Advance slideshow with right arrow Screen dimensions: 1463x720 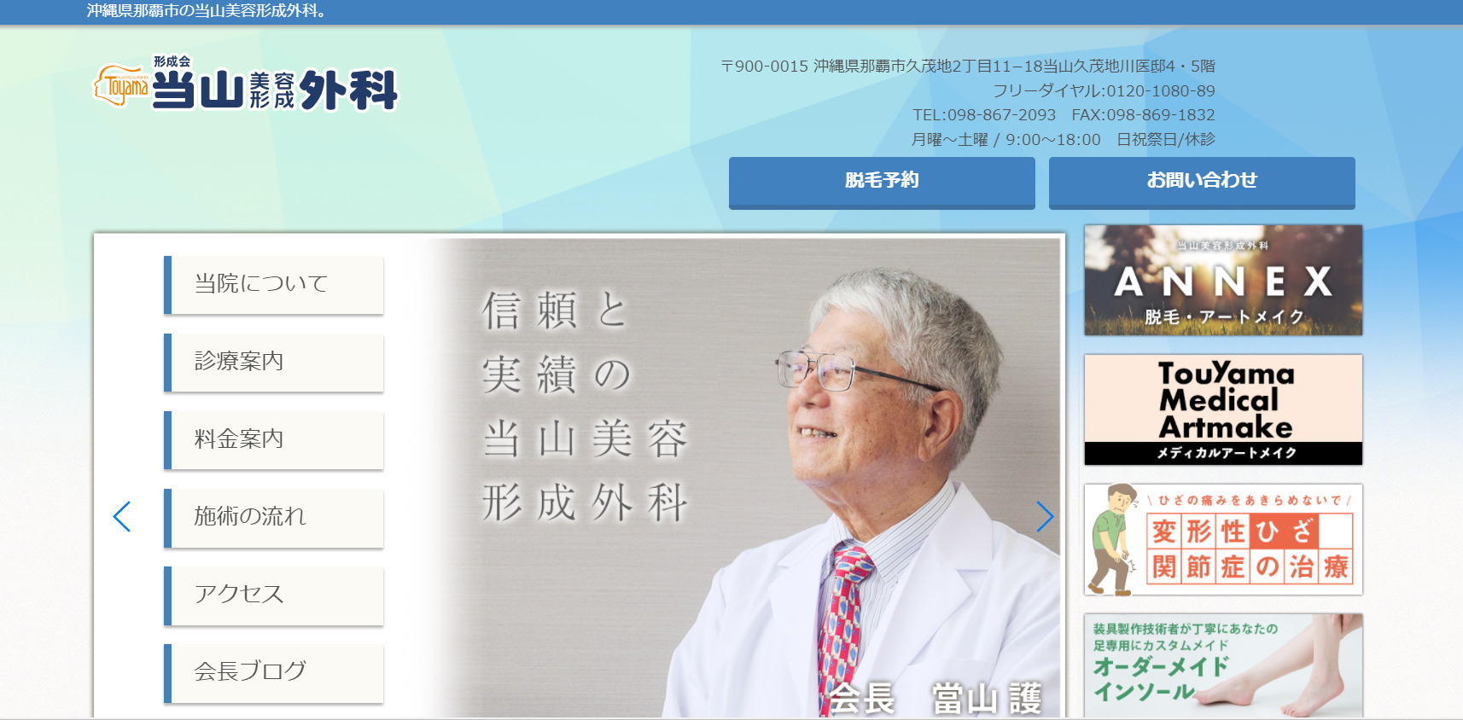pos(1045,516)
